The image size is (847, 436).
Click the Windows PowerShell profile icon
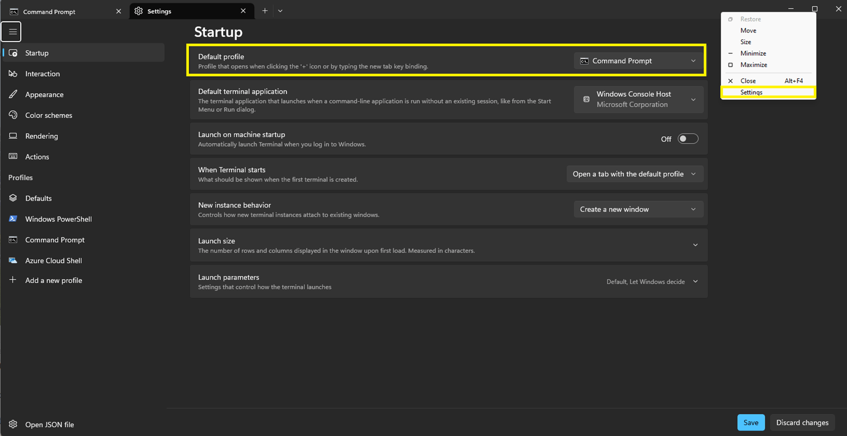13,219
